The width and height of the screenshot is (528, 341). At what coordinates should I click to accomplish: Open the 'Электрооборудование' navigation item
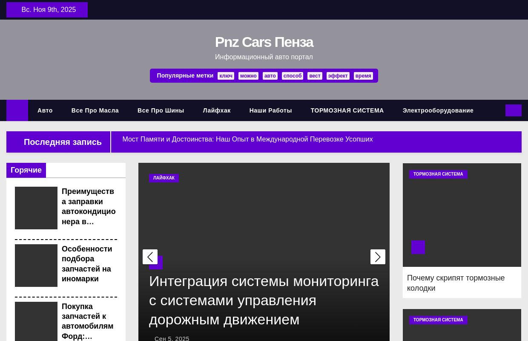[x=438, y=110]
